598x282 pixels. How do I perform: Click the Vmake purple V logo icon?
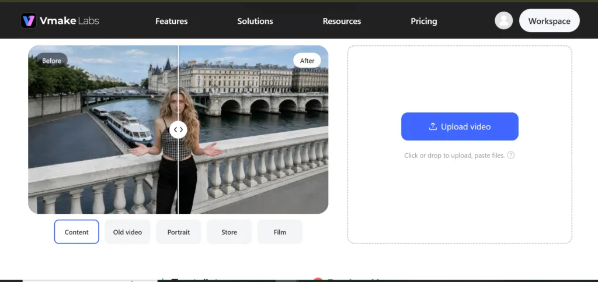(x=29, y=21)
